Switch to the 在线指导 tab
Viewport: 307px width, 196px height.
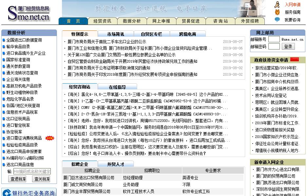click(117, 87)
